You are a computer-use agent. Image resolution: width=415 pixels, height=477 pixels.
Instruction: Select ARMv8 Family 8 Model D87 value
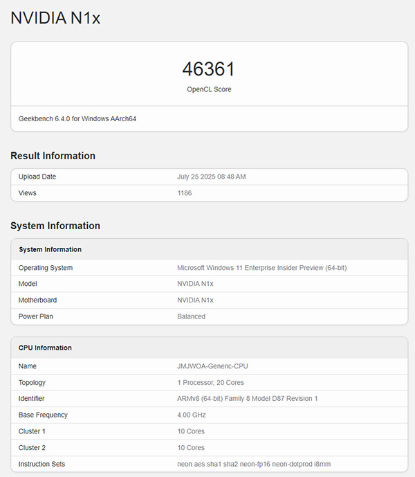coord(247,399)
